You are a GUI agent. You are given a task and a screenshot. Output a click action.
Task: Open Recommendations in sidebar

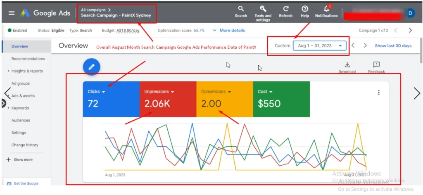click(x=28, y=59)
